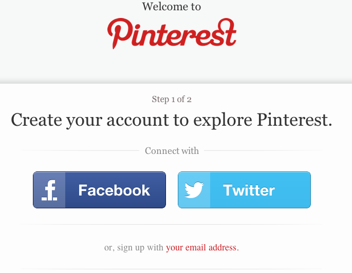Click the "Welcome to" header text
Image resolution: width=352 pixels, height=273 pixels.
[172, 6]
